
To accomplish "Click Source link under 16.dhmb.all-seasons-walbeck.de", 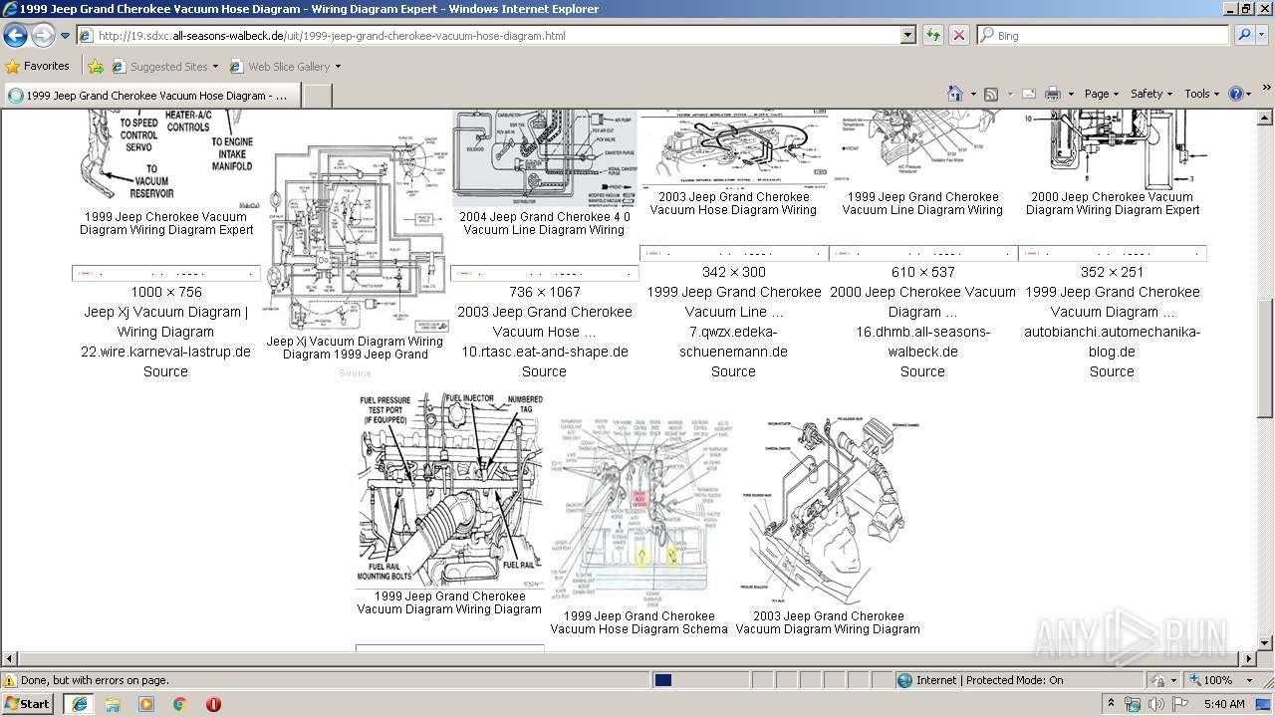I will point(922,371).
